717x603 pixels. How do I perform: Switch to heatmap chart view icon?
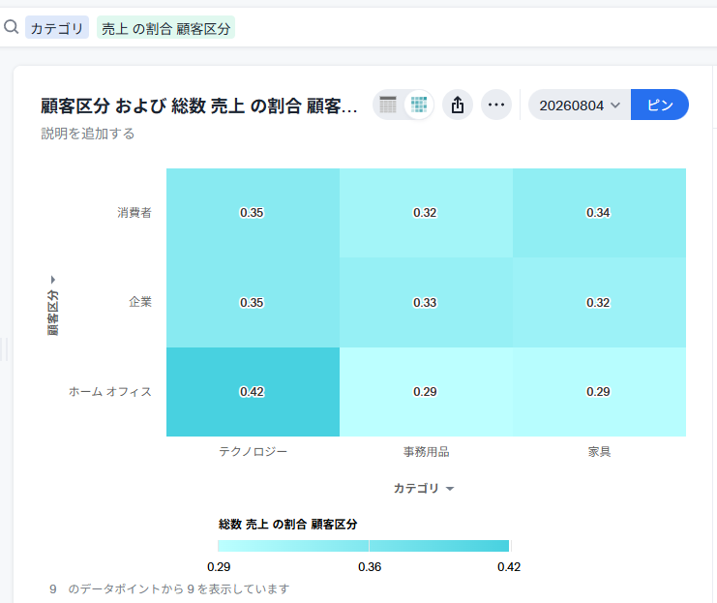pos(418,105)
